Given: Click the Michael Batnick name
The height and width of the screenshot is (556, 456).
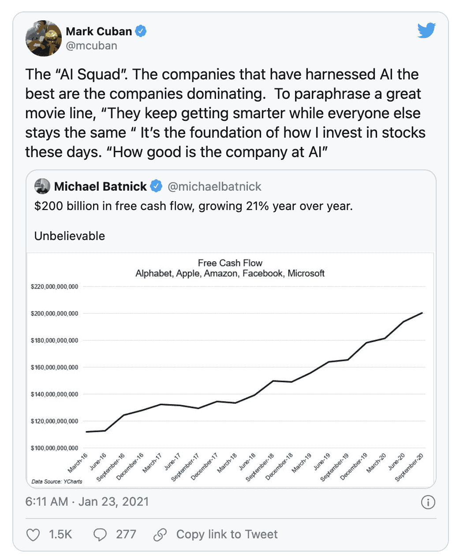Looking at the screenshot, I should [x=100, y=186].
